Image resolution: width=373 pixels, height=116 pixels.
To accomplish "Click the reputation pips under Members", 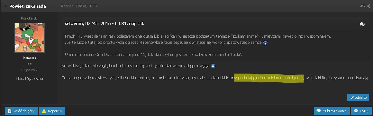I will [30, 64].
